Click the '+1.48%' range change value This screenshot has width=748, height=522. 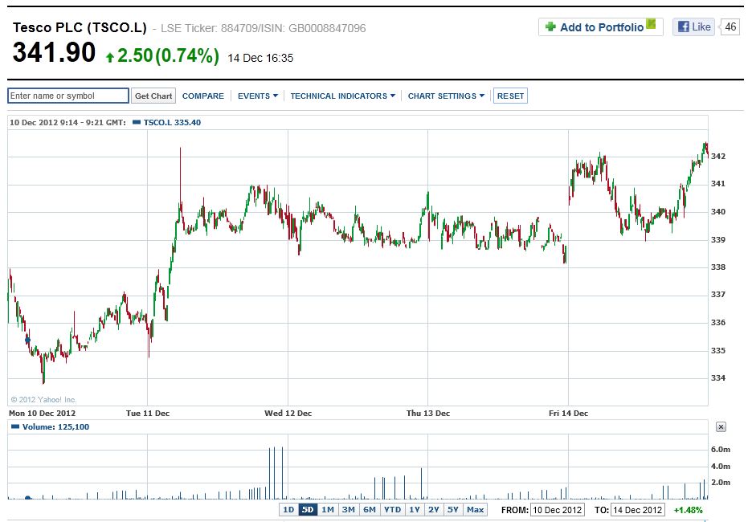(688, 510)
